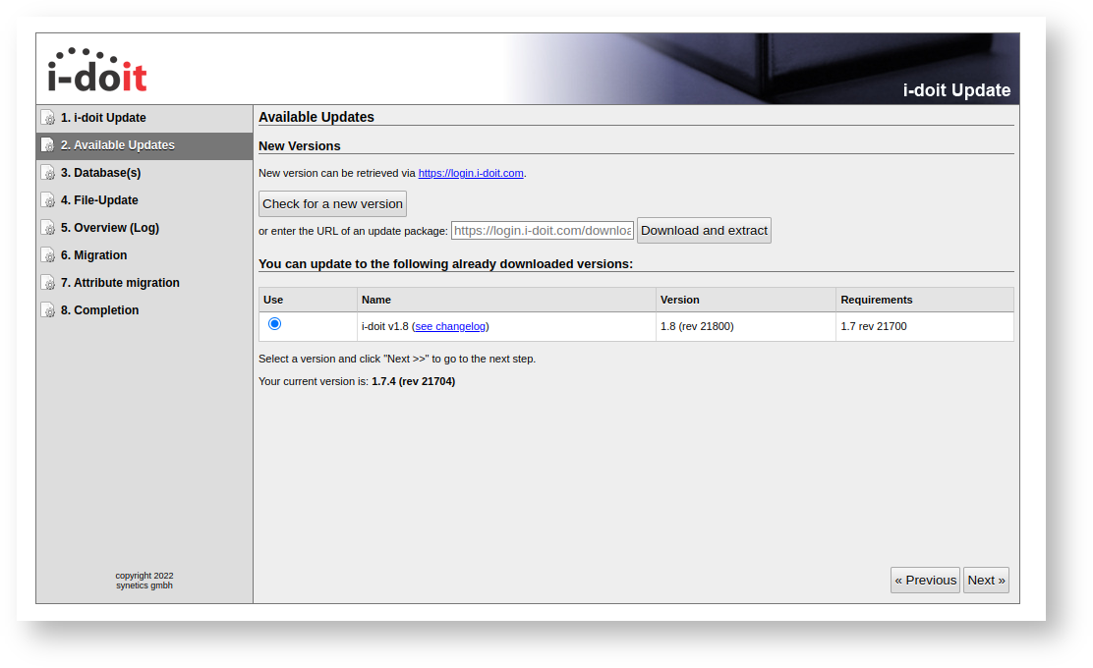The width and height of the screenshot is (1093, 668).
Task: Click 'copyright 2022 synetics gmbh' footer text
Action: tap(144, 581)
